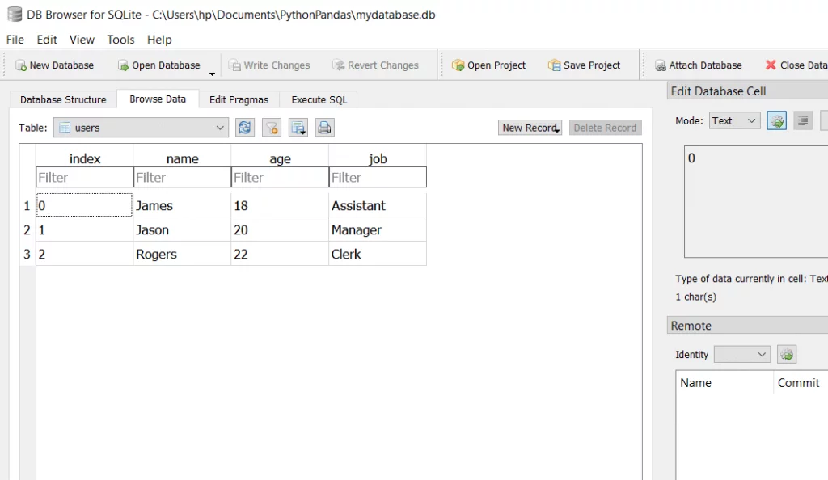This screenshot has height=480, width=828.
Task: Switch to the Edit Pragmas tab
Action: (239, 99)
